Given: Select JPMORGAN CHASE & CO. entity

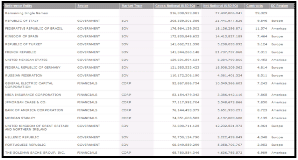Looking at the screenshot, I should coord(25,102).
